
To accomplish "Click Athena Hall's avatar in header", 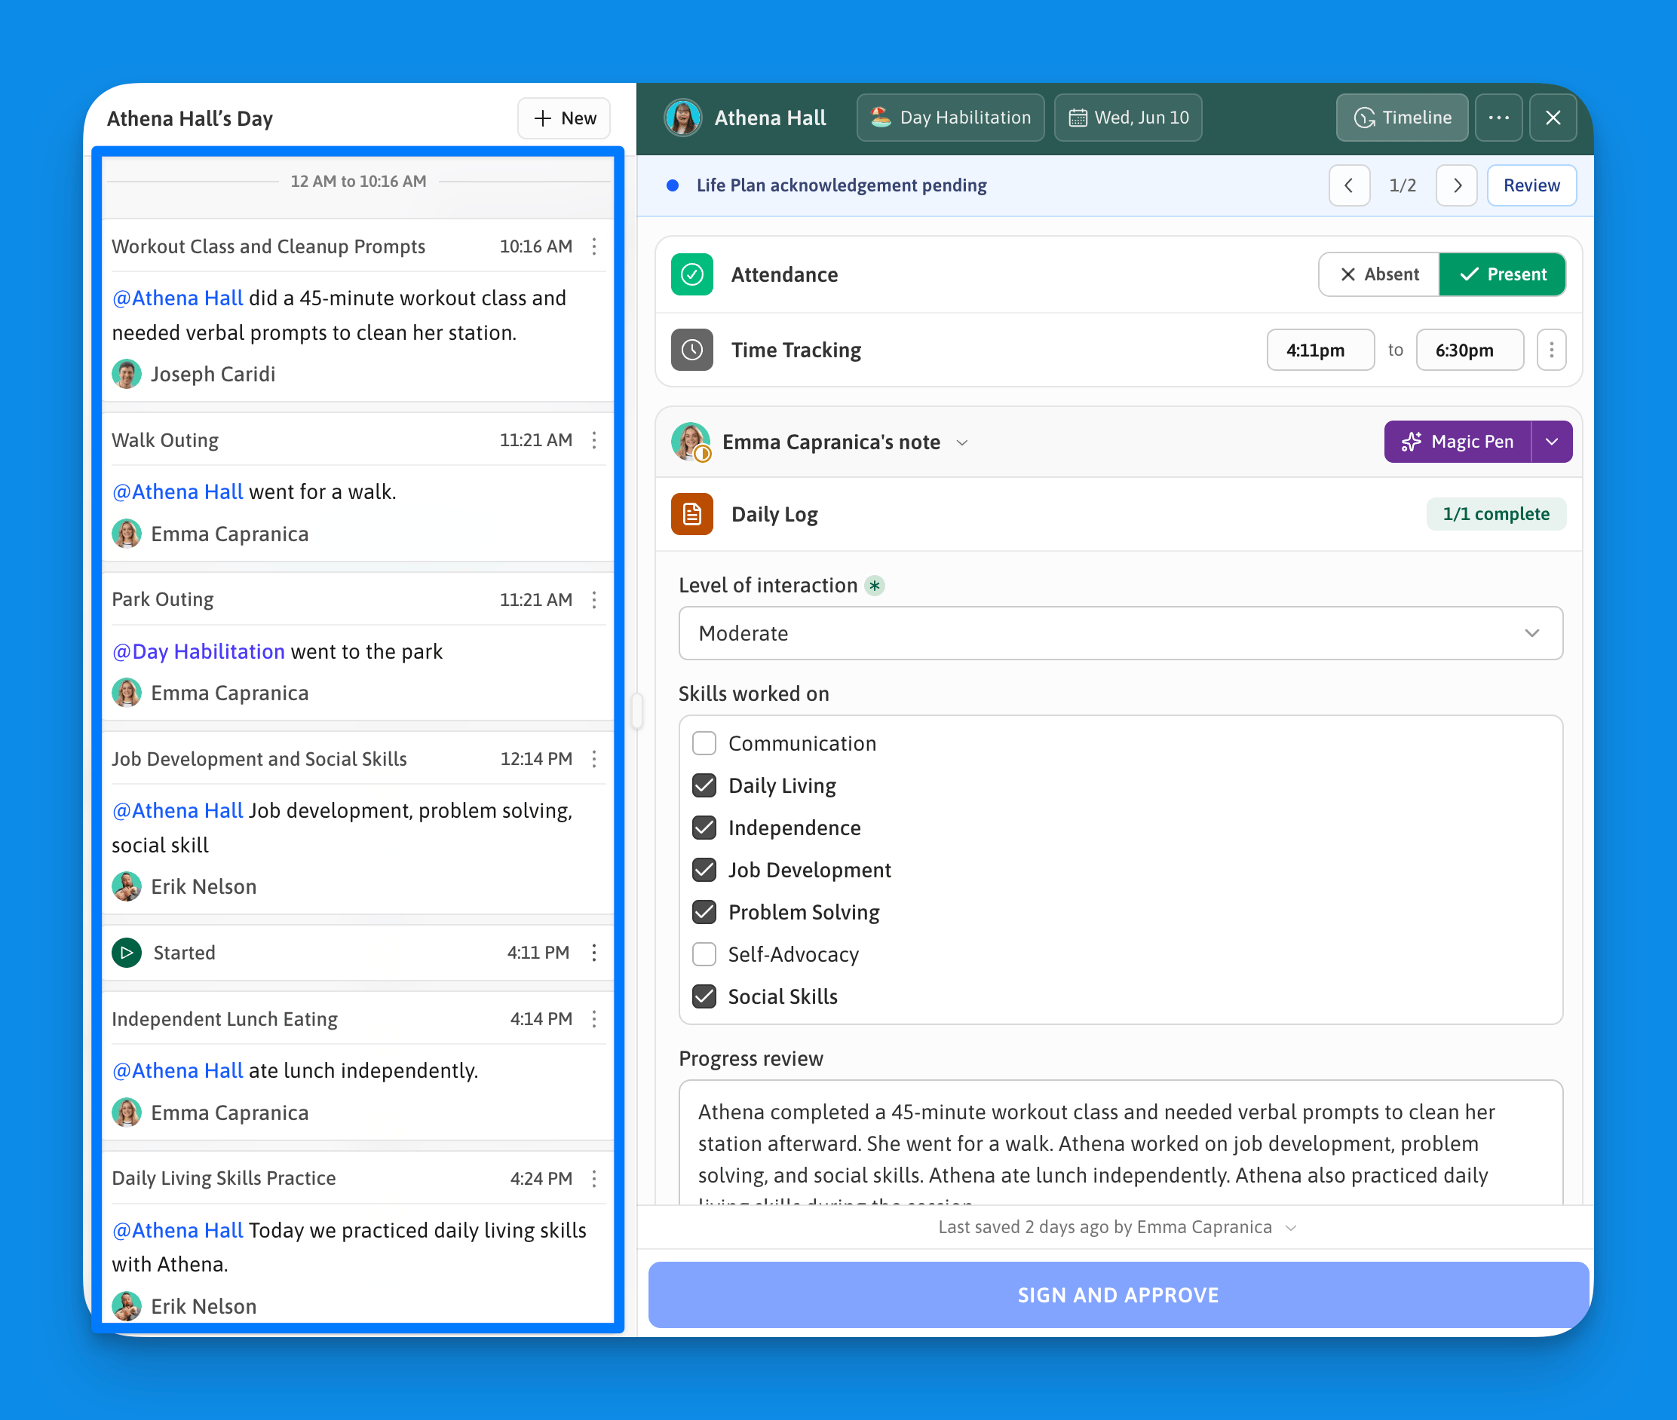I will (x=683, y=118).
